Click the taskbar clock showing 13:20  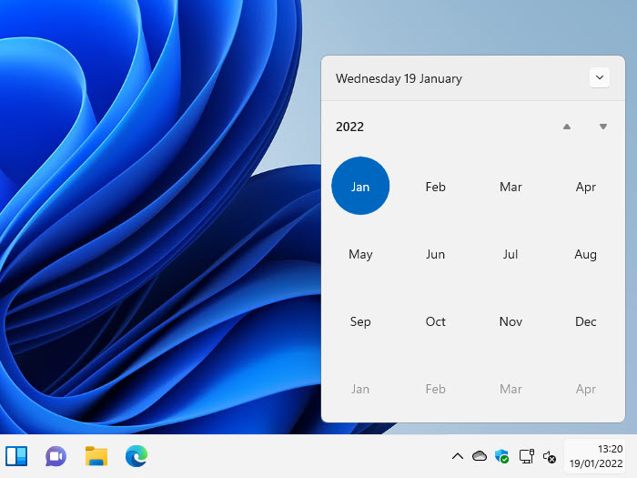(597, 456)
